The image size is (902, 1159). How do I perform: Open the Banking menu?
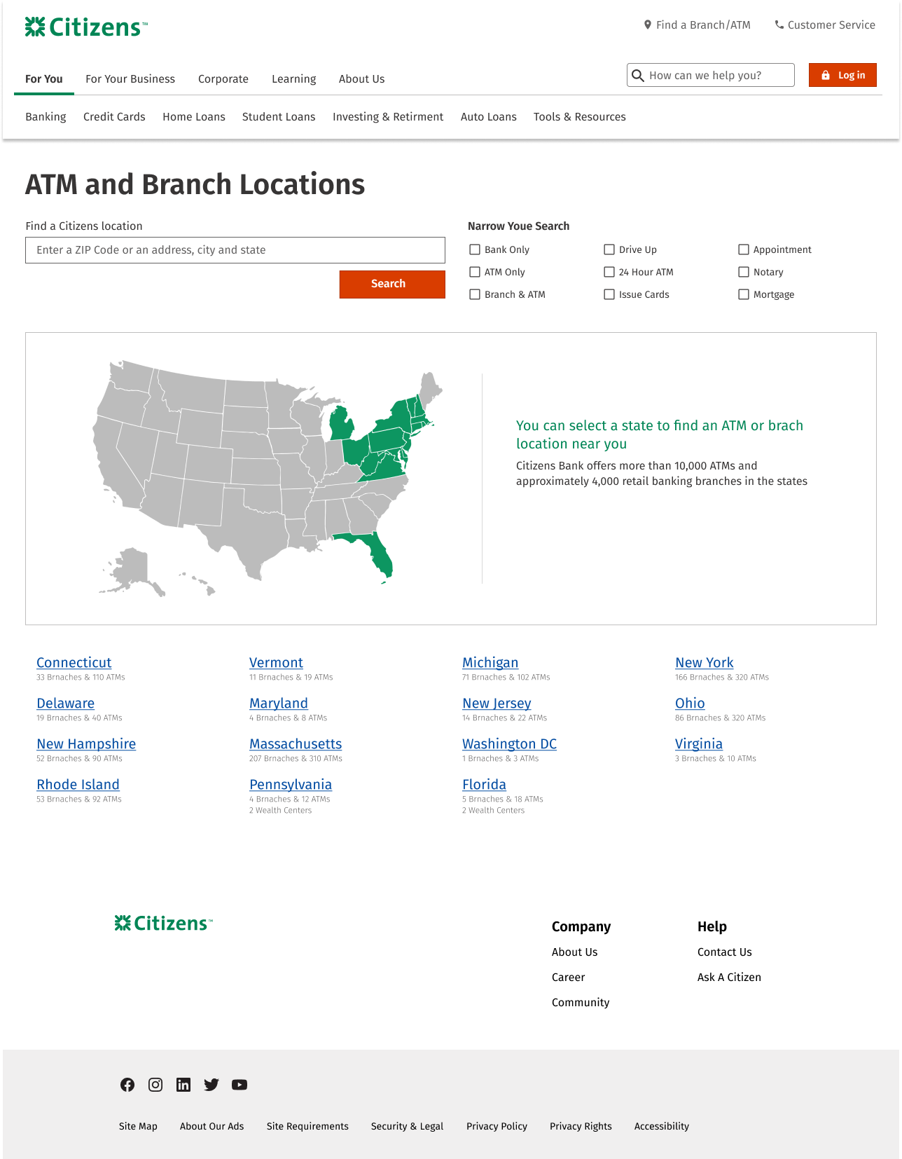pos(46,117)
